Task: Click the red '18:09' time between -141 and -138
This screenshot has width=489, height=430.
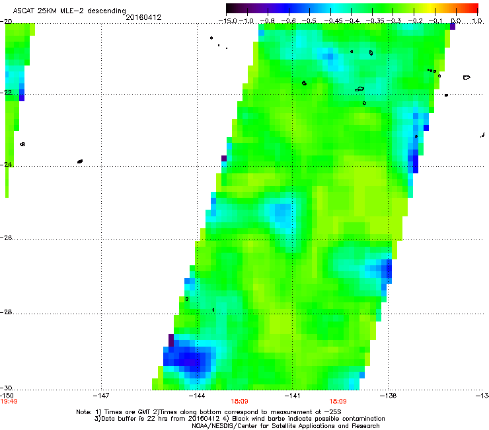Action: tap(338, 402)
